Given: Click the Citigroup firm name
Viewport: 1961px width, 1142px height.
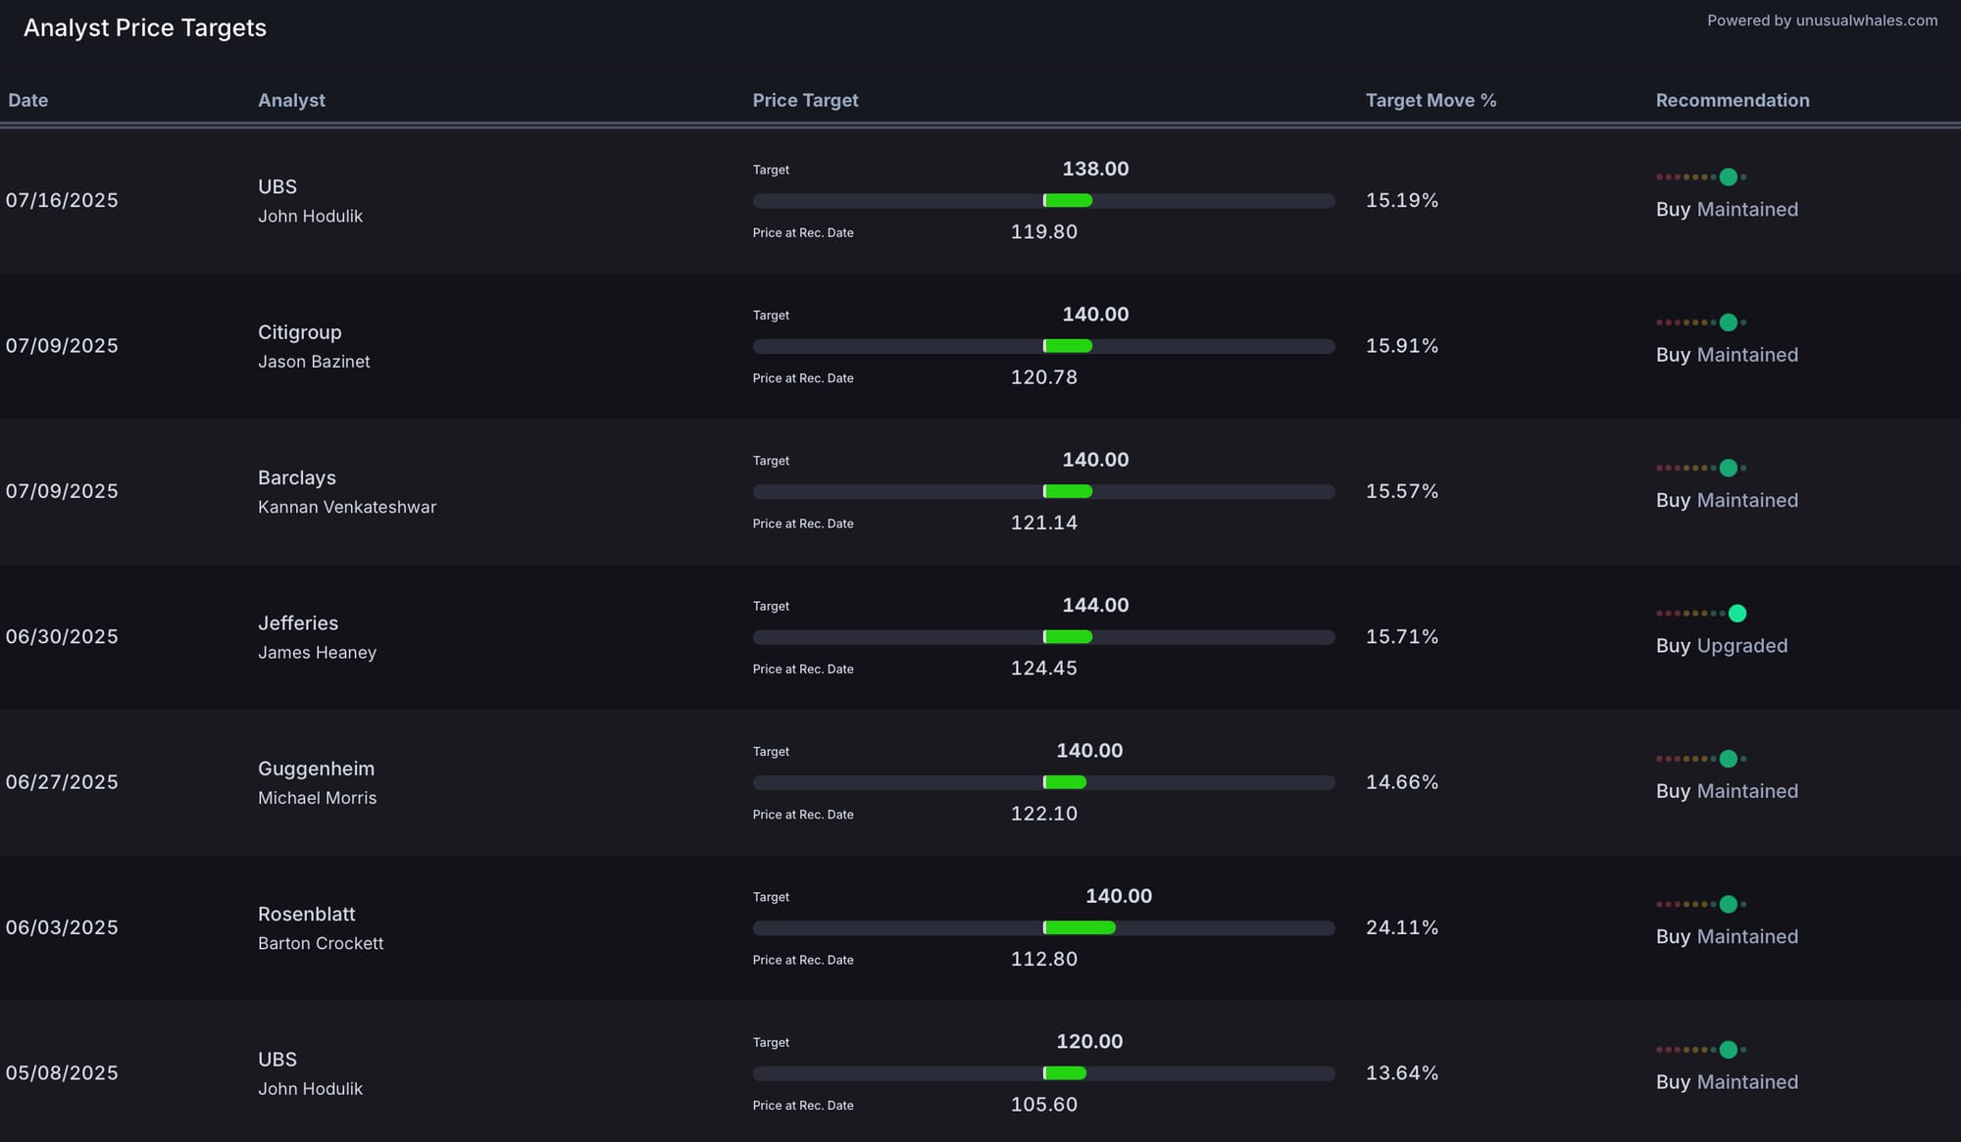Looking at the screenshot, I should [x=300, y=332].
